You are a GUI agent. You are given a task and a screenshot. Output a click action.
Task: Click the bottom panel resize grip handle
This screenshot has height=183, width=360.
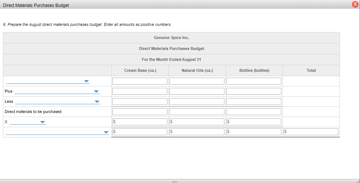174,182
